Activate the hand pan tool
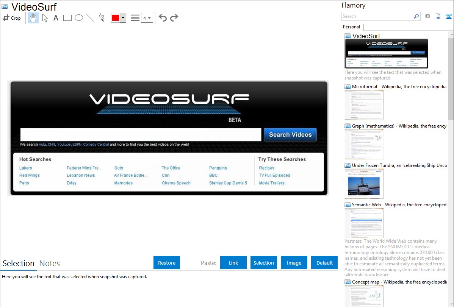454x307 pixels. click(x=33, y=18)
